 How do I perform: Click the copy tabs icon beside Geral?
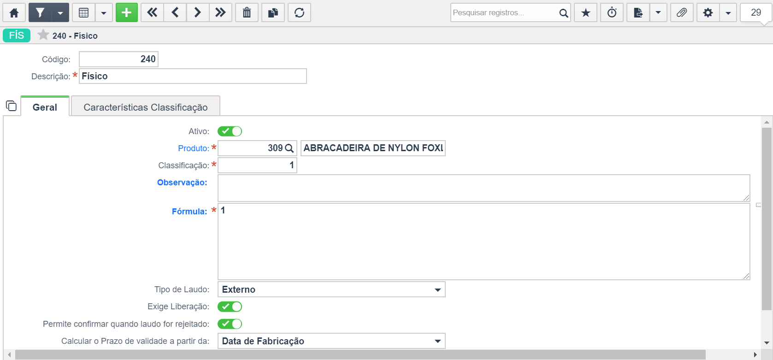click(11, 106)
